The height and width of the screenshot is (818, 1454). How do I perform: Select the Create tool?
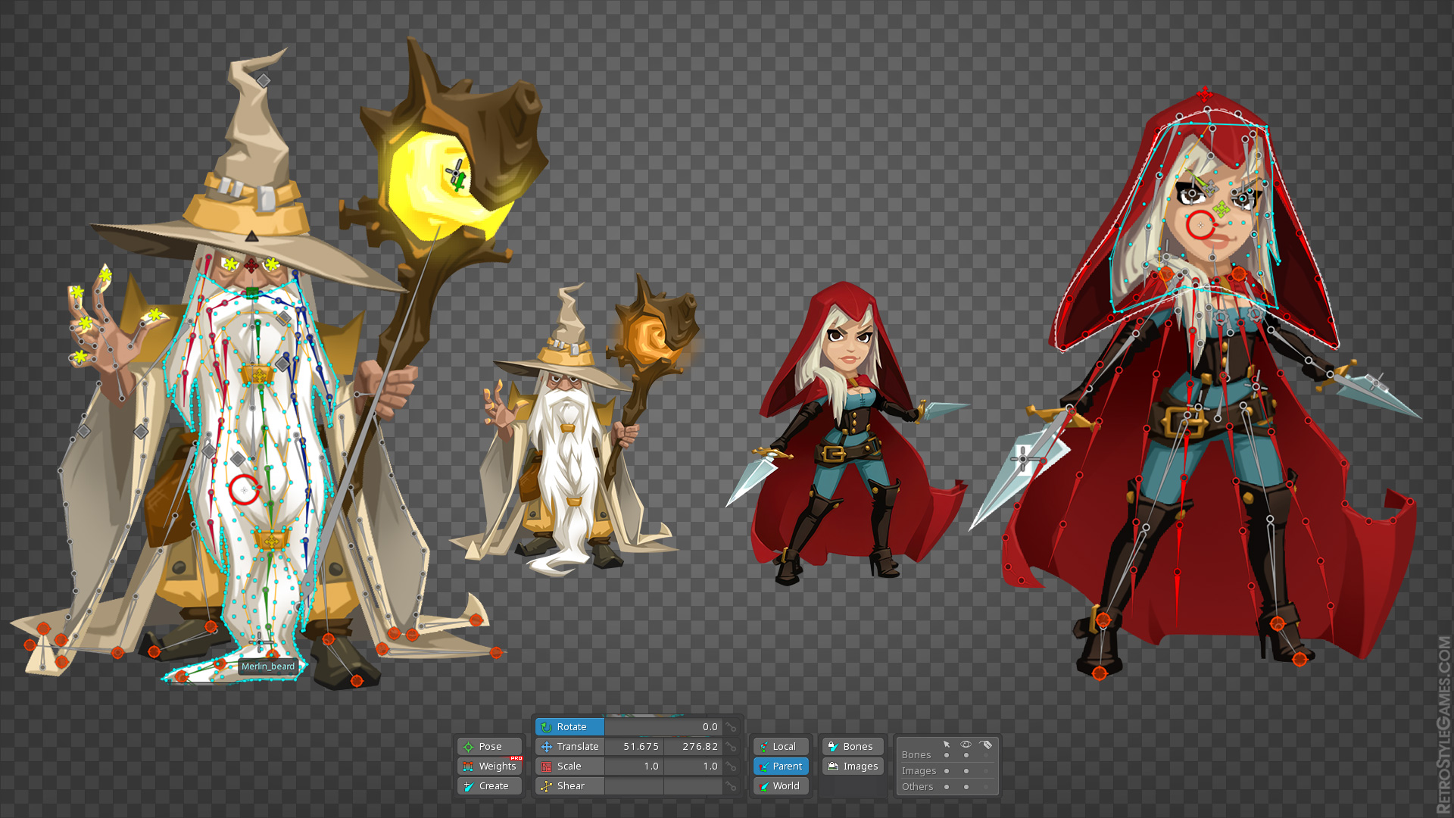489,785
